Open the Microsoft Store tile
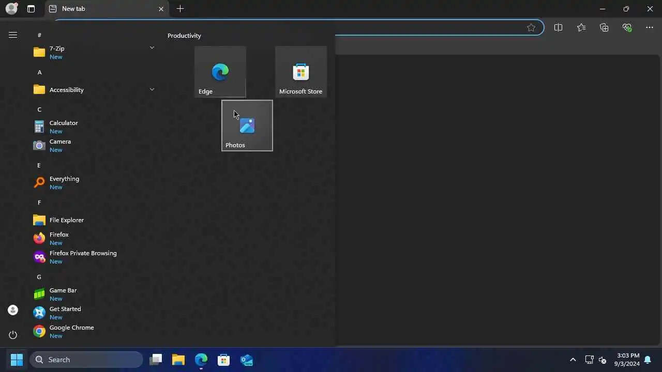662x372 pixels. (301, 72)
